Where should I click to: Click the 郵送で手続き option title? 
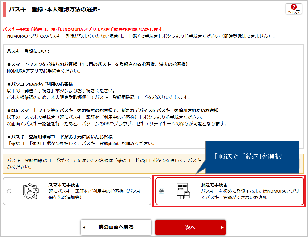[x=214, y=185]
